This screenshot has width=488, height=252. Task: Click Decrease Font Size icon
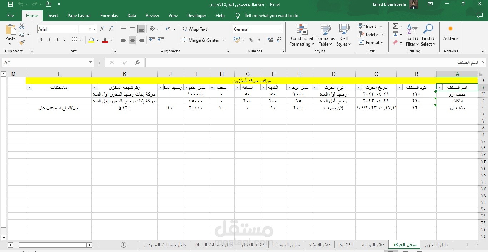point(111,29)
